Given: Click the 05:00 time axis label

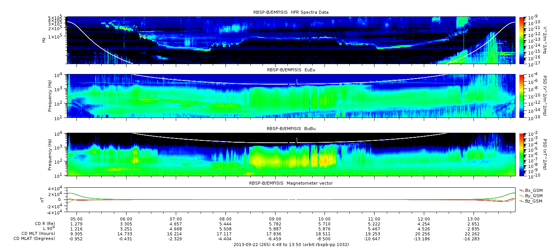Looking at the screenshot, I should click(77, 219).
